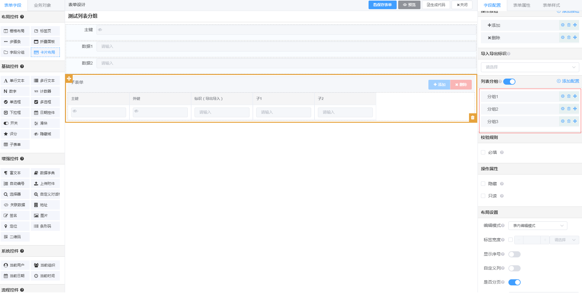Expand the 编辑模式 dropdown
This screenshot has height=293, width=582.
tap(537, 226)
